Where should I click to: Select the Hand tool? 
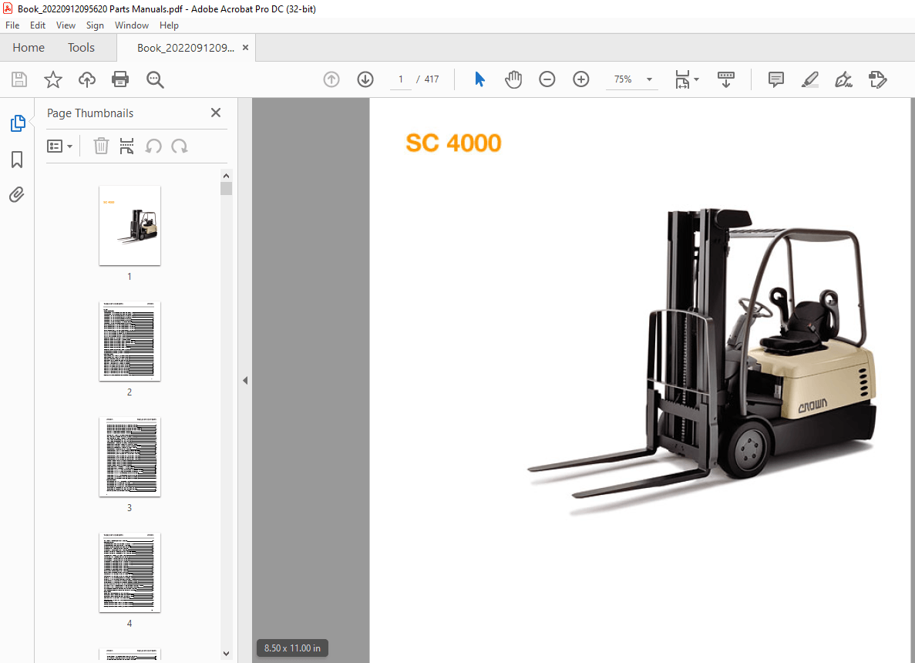pos(513,79)
